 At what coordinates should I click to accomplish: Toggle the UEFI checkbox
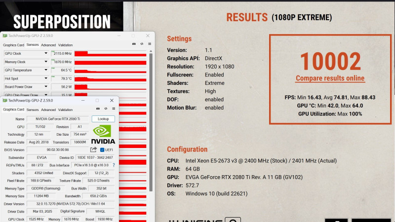coord(102,150)
